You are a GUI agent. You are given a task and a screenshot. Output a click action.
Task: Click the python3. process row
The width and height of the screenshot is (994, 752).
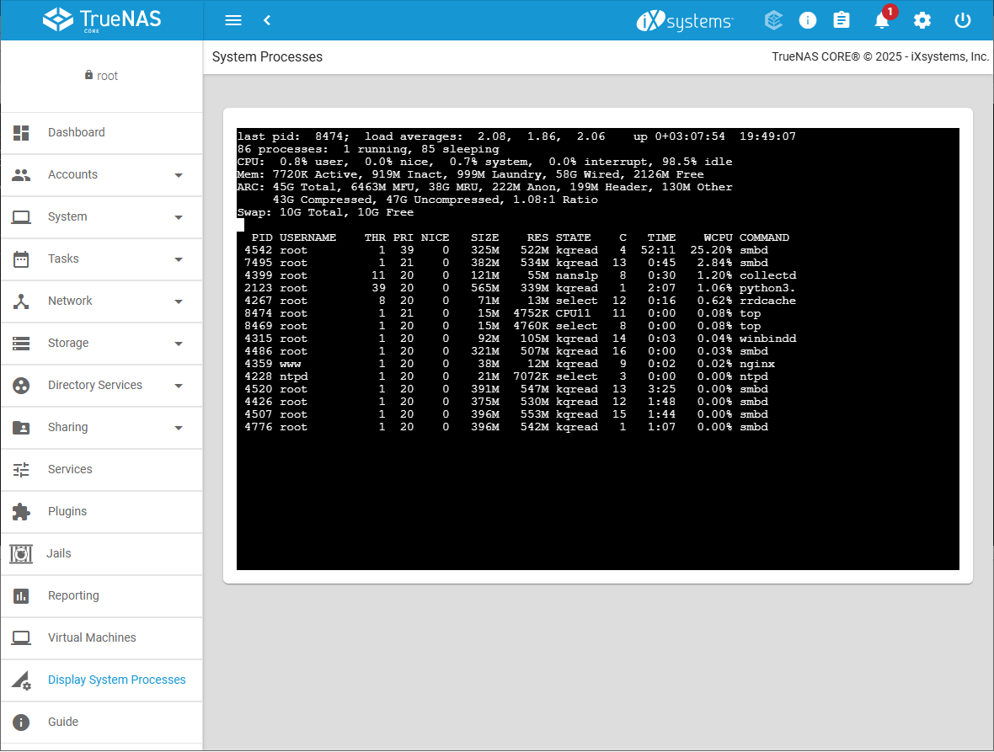point(520,288)
